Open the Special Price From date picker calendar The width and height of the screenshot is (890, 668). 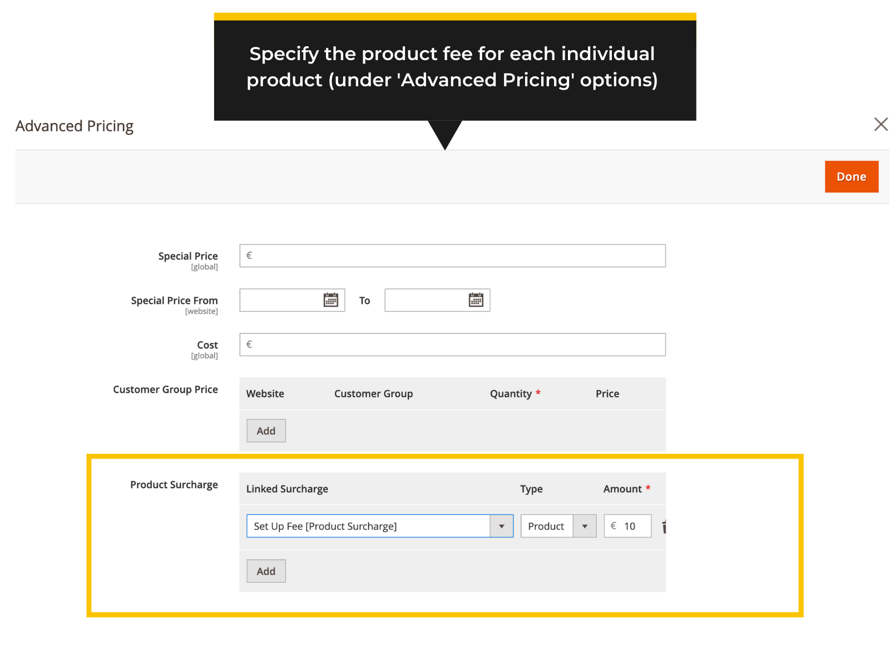coord(330,300)
